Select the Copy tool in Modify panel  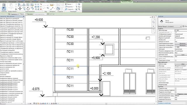point(24,8)
